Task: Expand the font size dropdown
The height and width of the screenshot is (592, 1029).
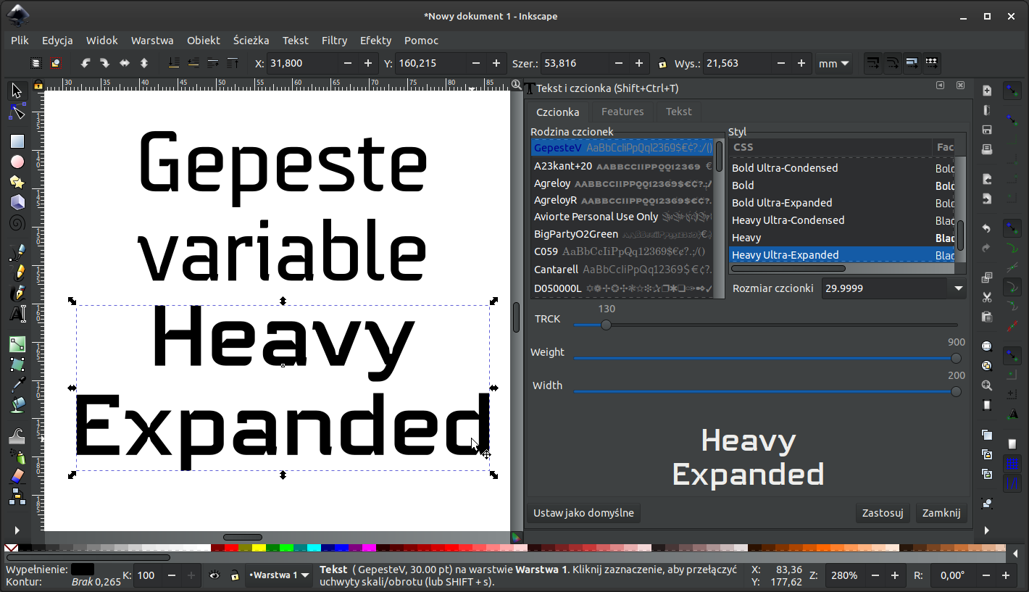Action: 959,288
